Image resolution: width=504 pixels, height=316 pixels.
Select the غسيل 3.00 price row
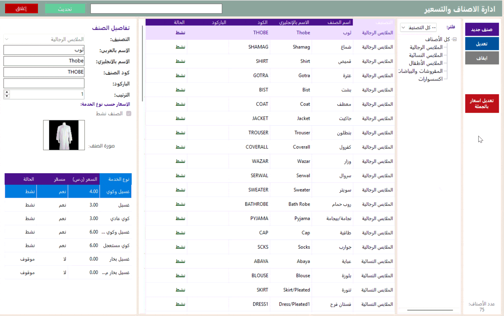[x=68, y=205]
